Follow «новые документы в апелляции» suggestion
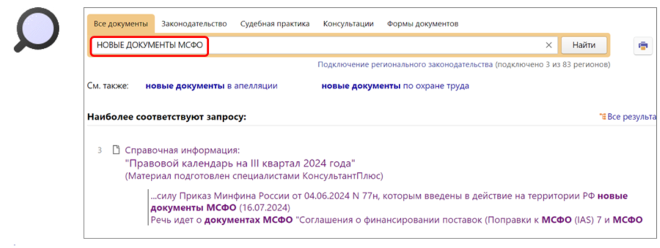The image size is (660, 248). click(211, 86)
